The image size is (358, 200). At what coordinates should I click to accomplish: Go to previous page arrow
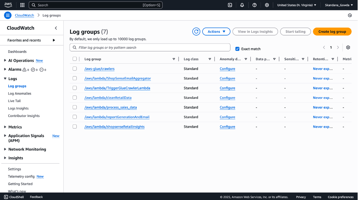tap(324, 47)
